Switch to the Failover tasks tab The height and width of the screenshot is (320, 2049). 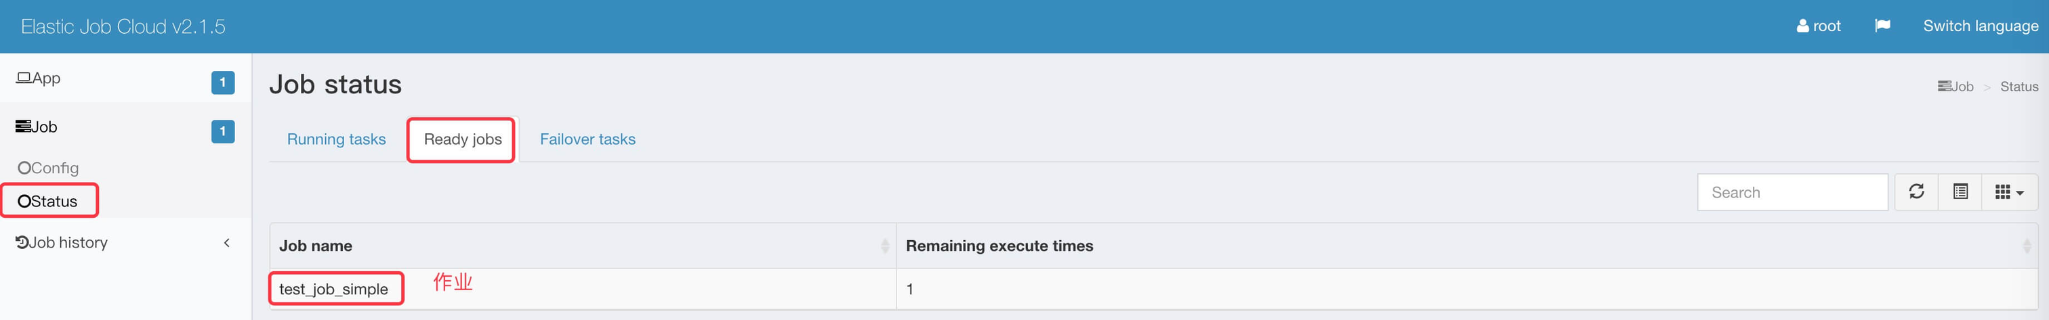coord(587,140)
